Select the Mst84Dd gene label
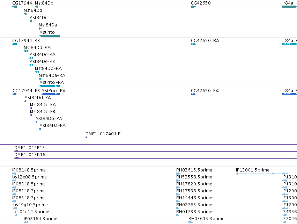Image resolution: width=297 pixels, height=224 pixels. 33,10
